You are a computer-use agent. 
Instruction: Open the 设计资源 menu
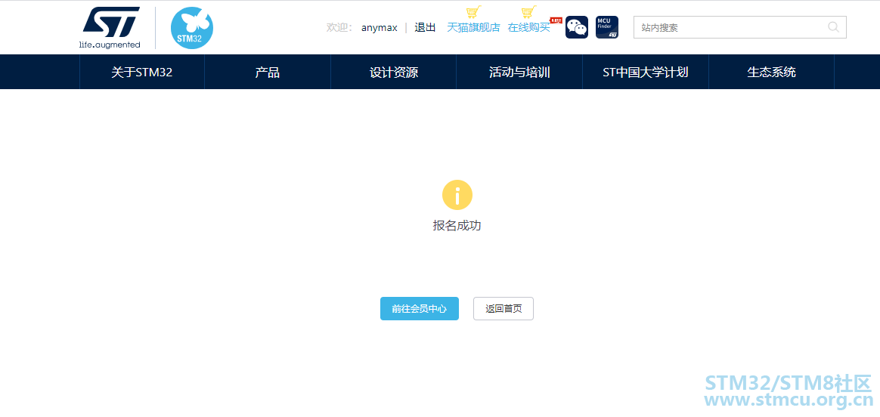point(393,72)
